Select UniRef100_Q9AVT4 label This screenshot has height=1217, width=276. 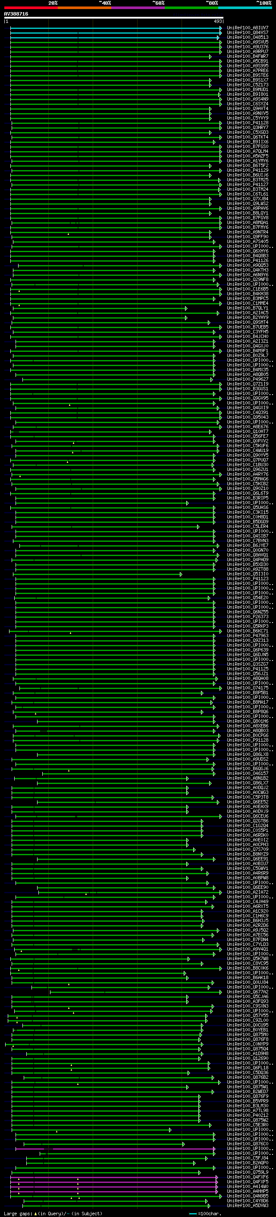click(x=248, y=109)
